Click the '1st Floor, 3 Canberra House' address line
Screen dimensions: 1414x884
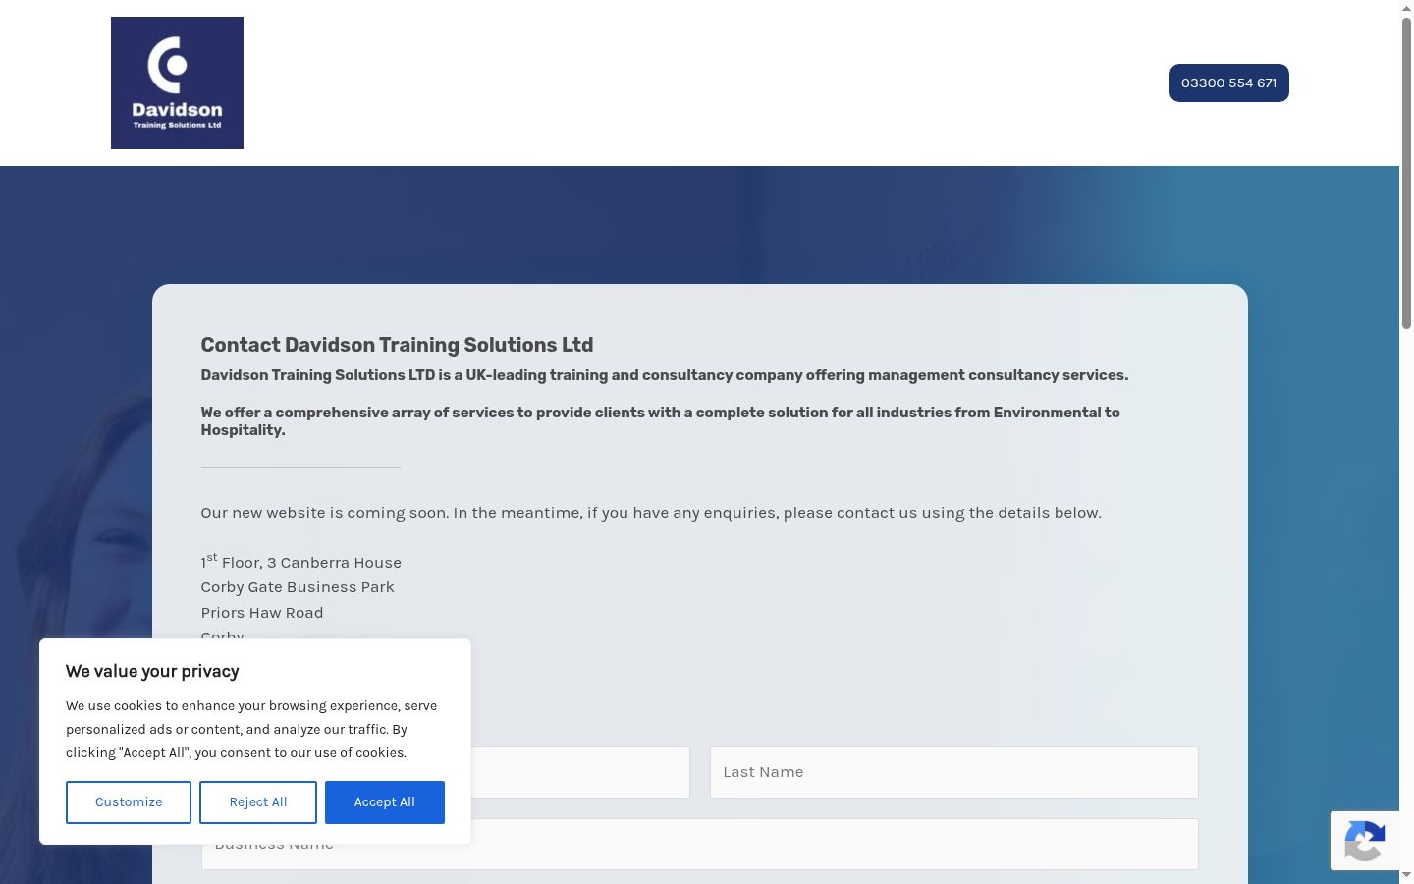pos(301,561)
